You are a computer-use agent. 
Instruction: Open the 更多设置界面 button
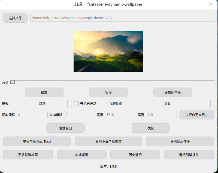[28, 155]
